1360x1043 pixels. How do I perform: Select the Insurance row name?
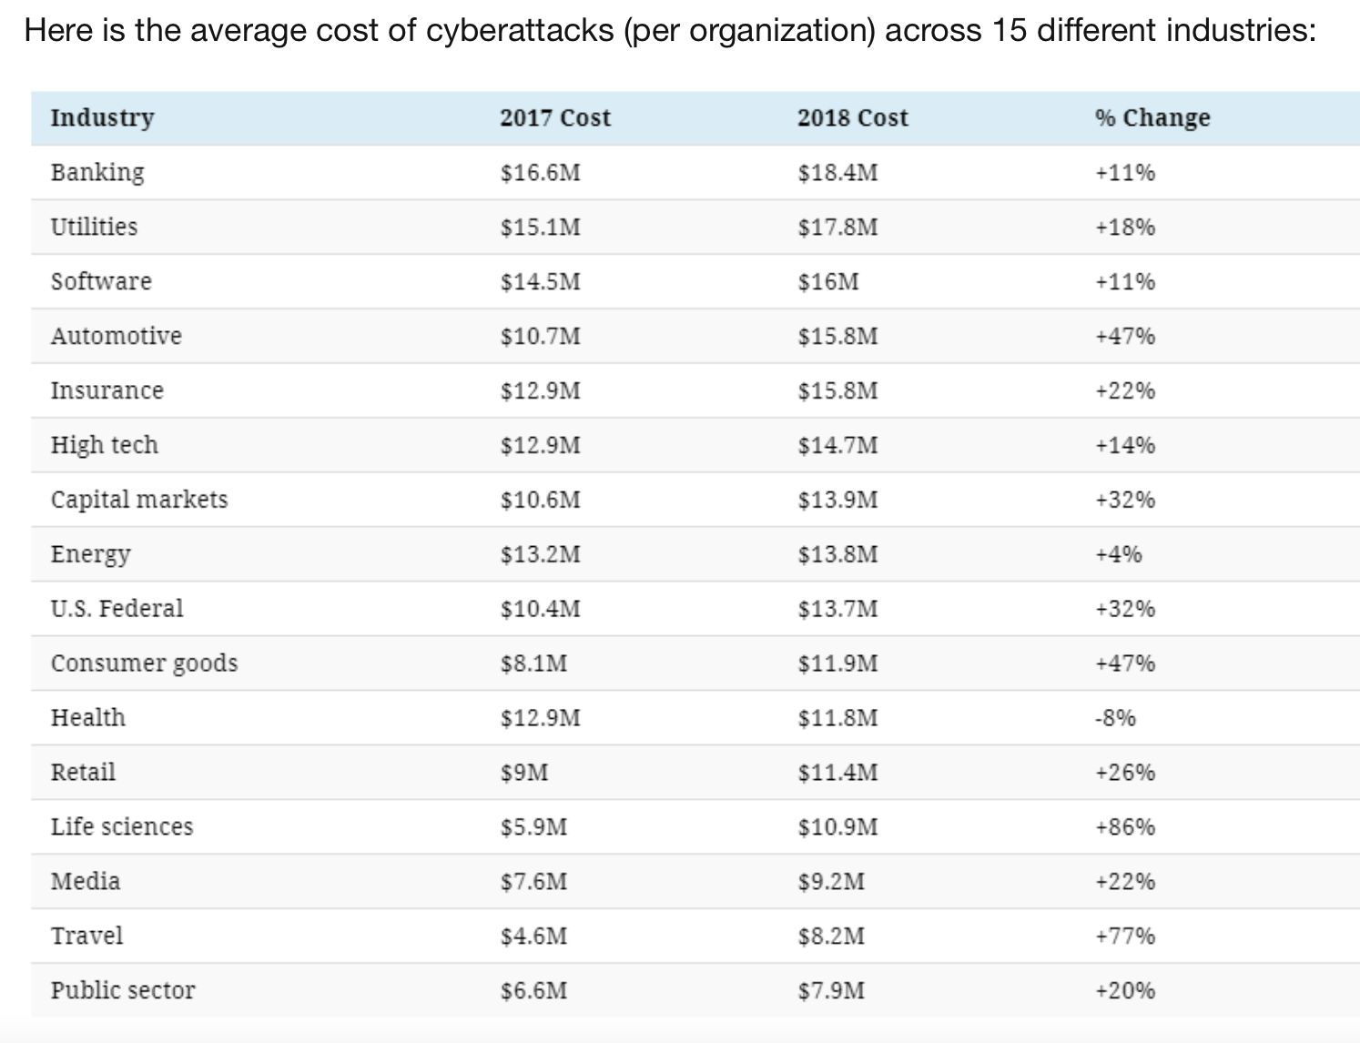107,390
